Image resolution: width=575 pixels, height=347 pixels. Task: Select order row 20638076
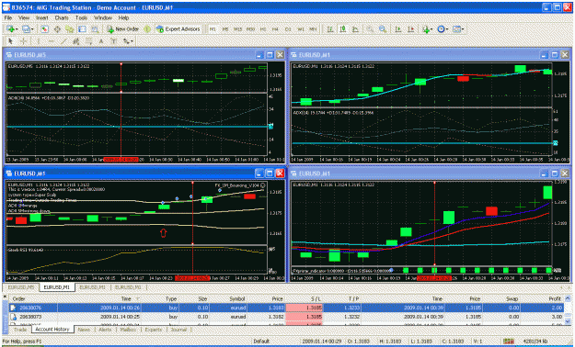tap(287, 308)
